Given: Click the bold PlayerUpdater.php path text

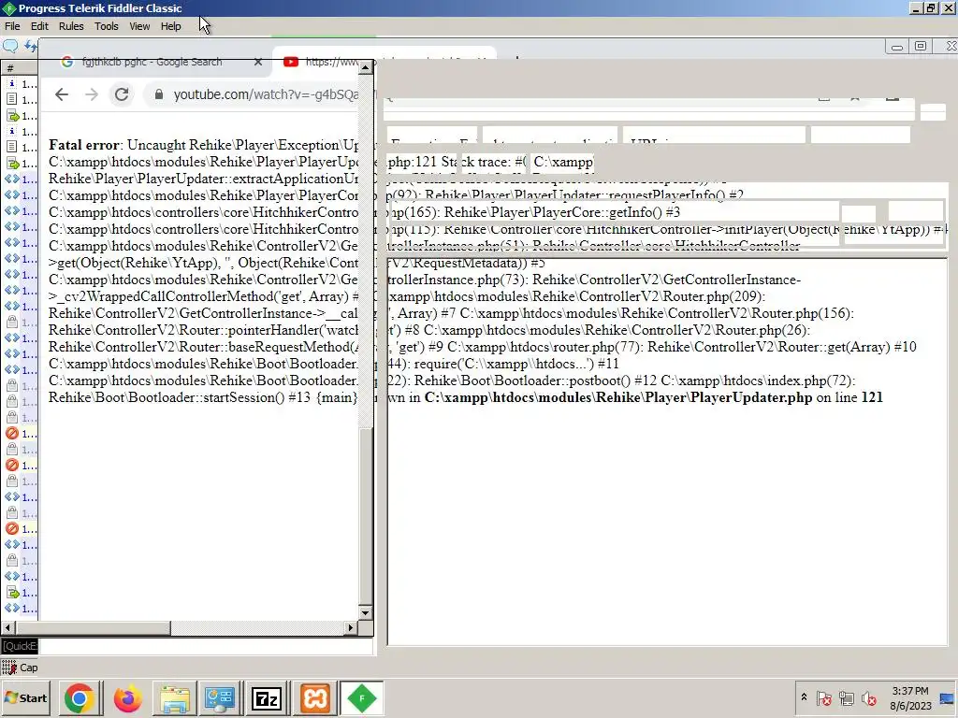Looking at the screenshot, I should point(618,397).
